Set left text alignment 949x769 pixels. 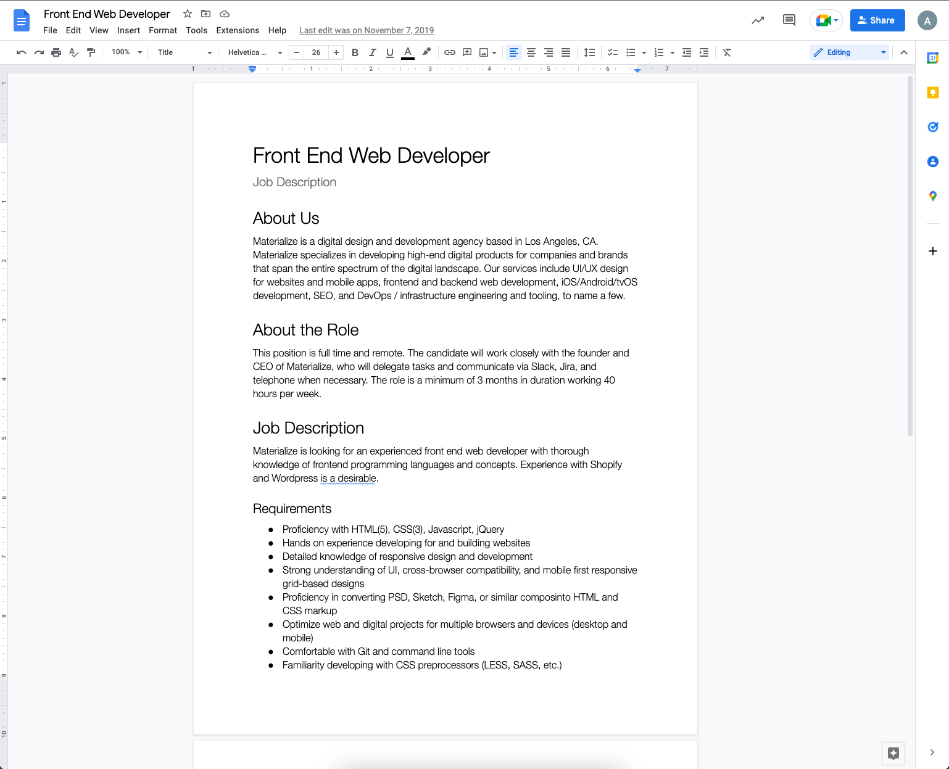click(x=513, y=52)
